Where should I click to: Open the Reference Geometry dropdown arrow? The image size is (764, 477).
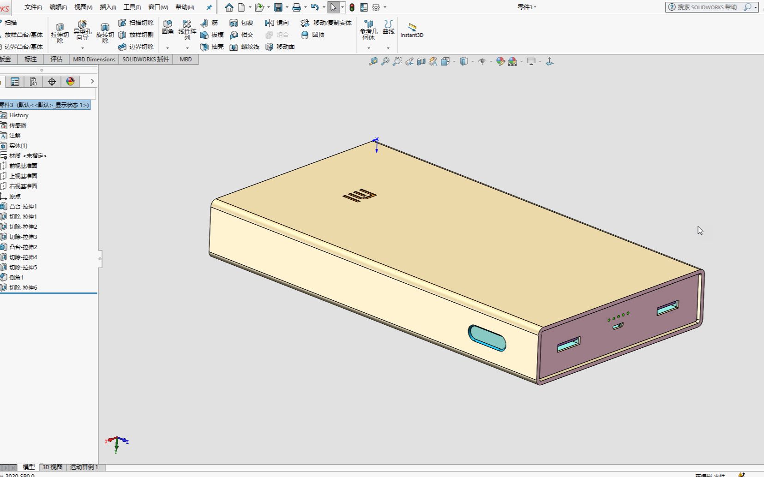tap(368, 48)
